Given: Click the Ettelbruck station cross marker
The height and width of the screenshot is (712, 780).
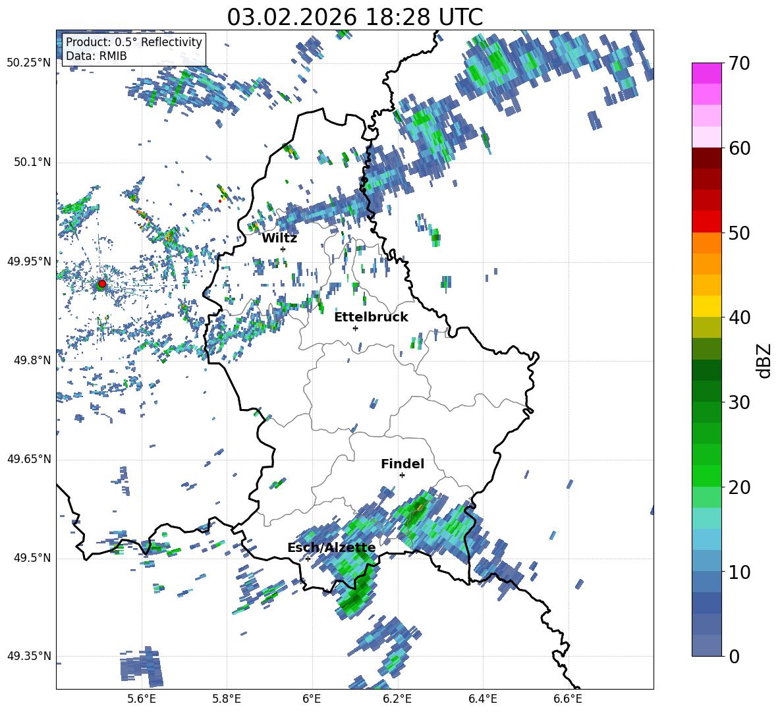Looking at the screenshot, I should (355, 328).
